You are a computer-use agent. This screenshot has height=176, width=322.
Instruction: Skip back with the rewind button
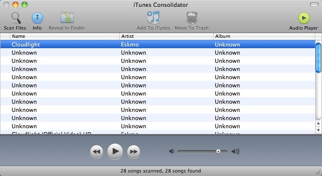(96, 151)
